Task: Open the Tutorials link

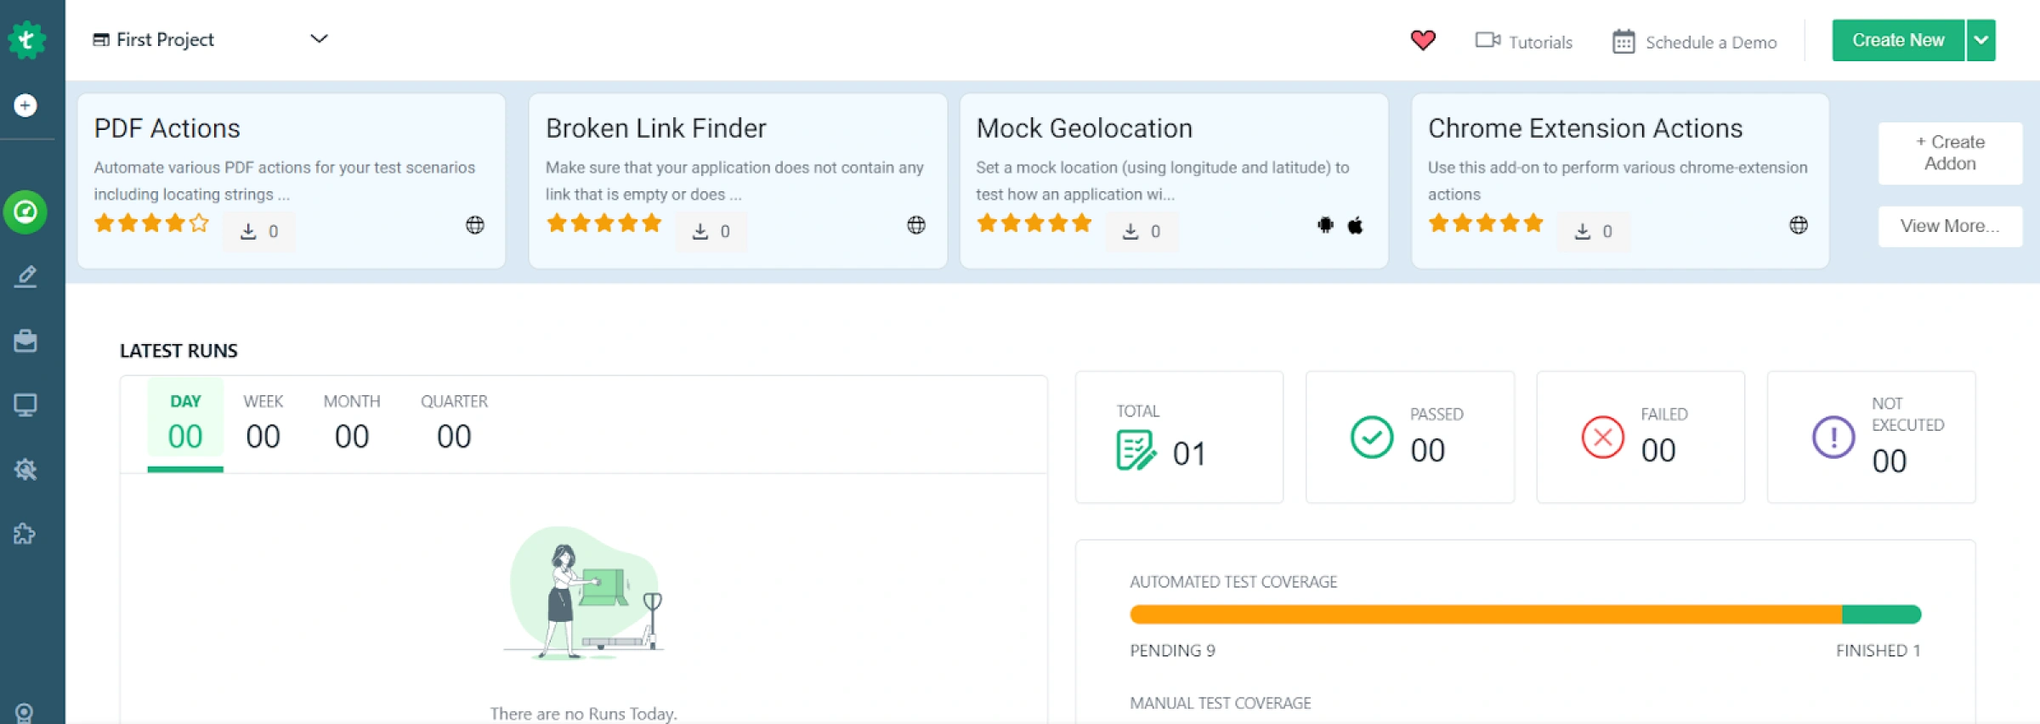Action: pyautogui.click(x=1524, y=42)
